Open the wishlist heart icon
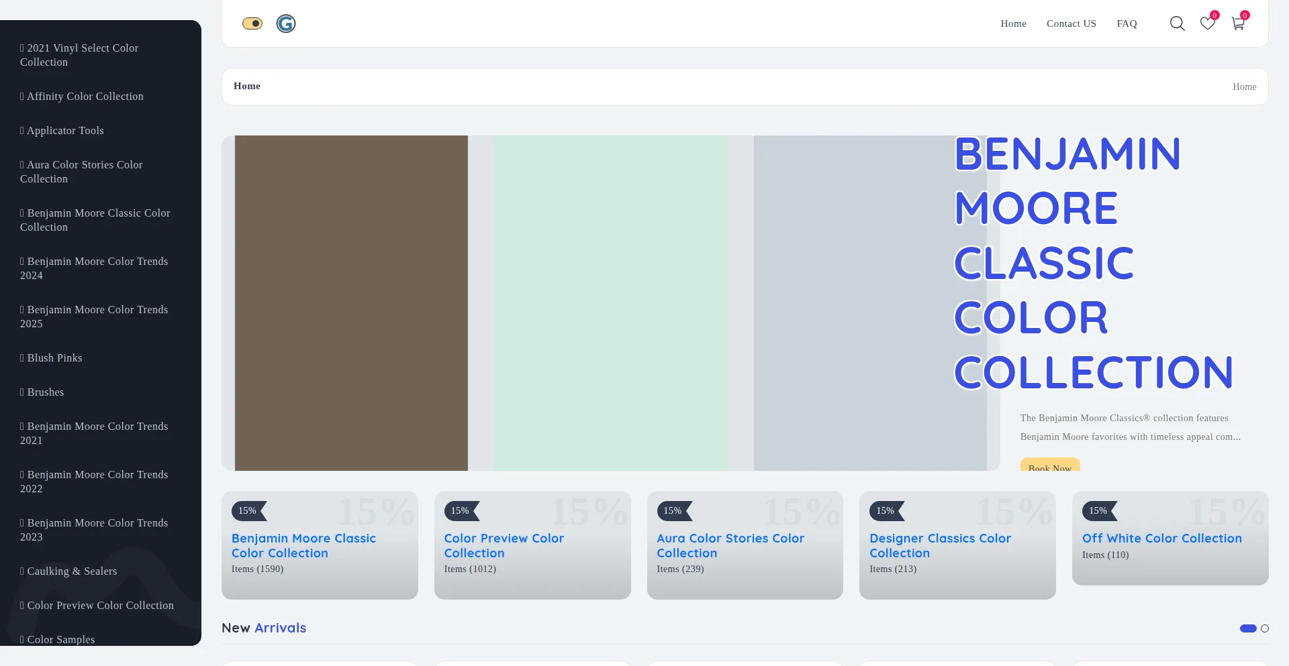 coord(1207,23)
